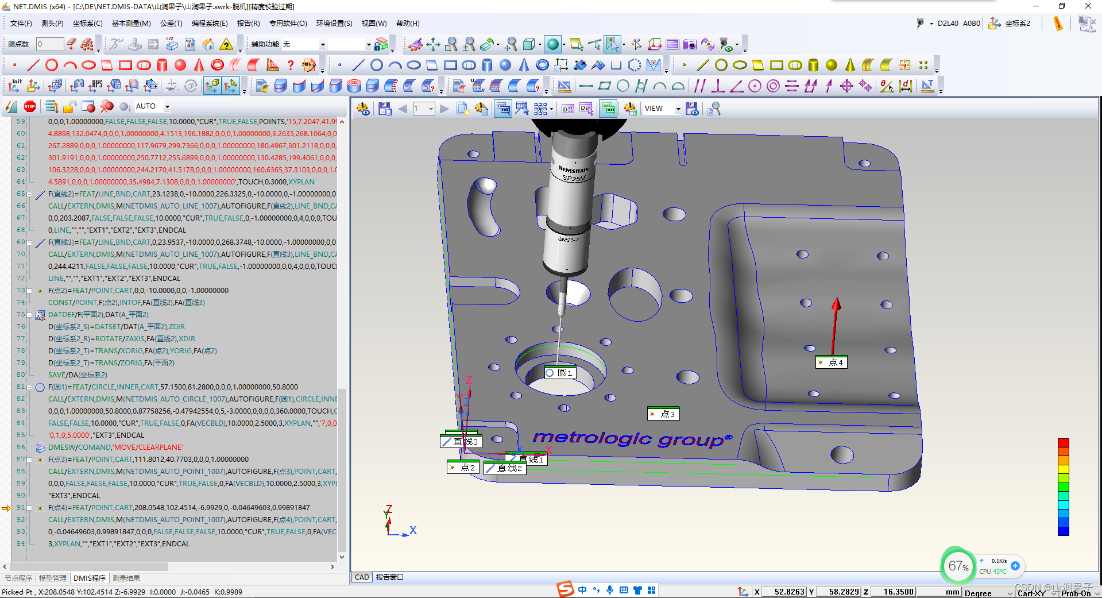Click the red swatch on color scale
The width and height of the screenshot is (1102, 598).
pyautogui.click(x=1064, y=443)
